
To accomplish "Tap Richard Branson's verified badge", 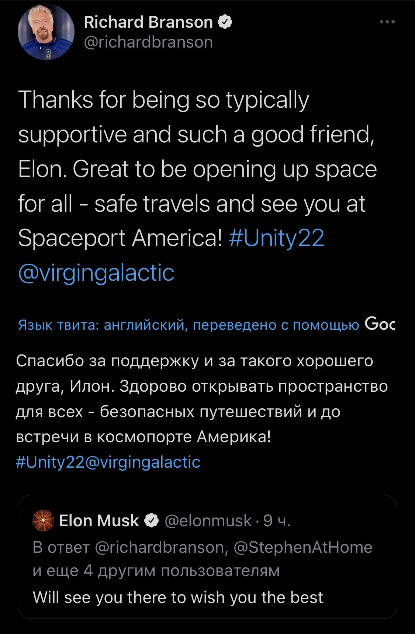I will coord(225,22).
